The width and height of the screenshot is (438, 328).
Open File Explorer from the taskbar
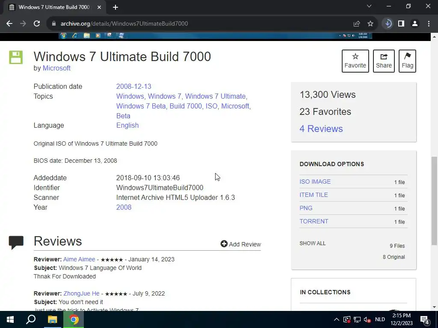[x=52, y=319]
